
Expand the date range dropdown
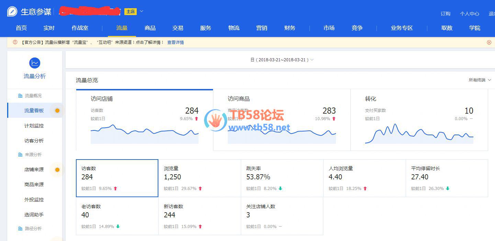[x=312, y=60]
